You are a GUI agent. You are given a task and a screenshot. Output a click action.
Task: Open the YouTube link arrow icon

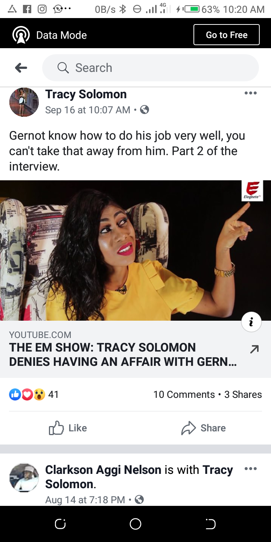pyautogui.click(x=254, y=350)
